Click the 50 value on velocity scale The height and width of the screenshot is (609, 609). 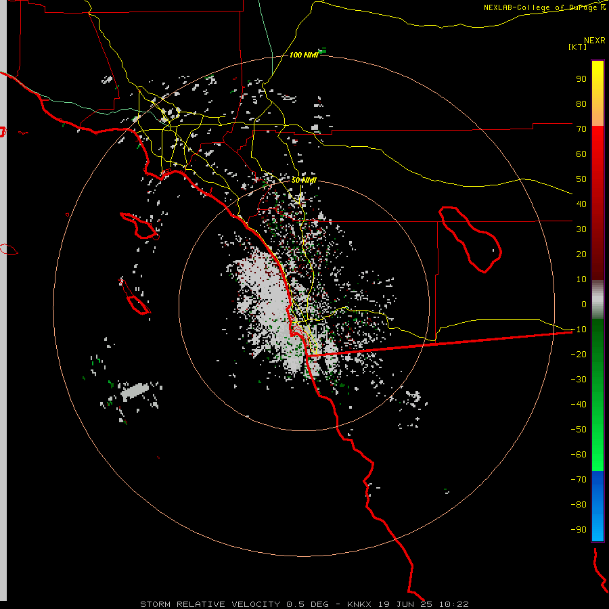(581, 179)
